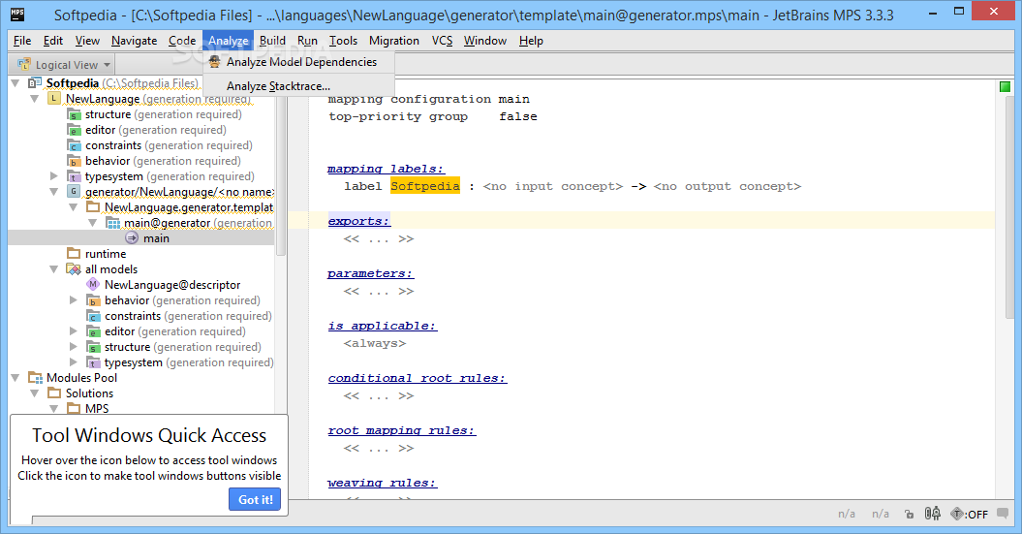Collapse the Modules Pool node
The image size is (1022, 534).
(x=15, y=378)
